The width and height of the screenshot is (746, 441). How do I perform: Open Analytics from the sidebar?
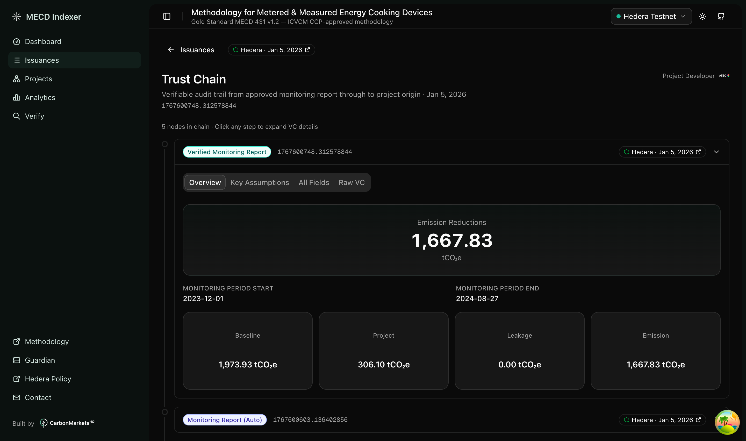tap(40, 97)
